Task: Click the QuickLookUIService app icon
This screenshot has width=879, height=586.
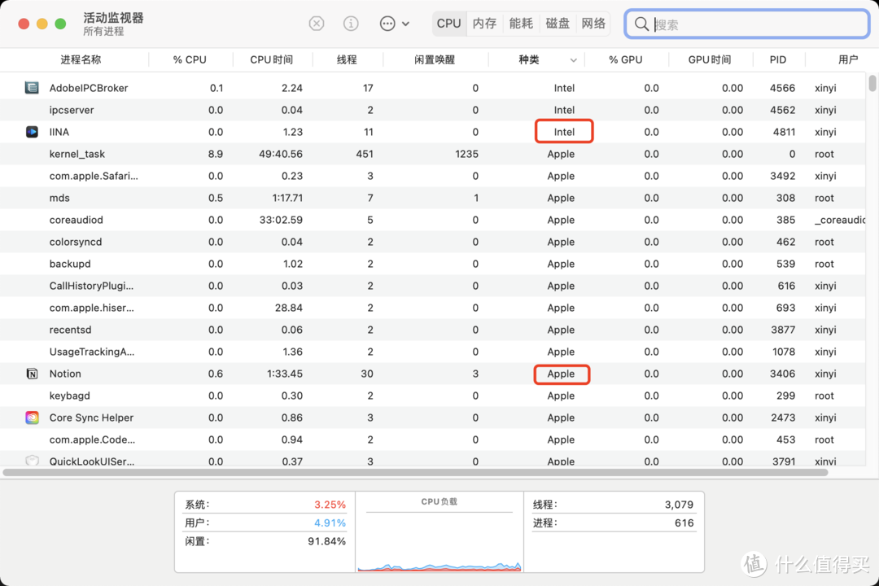Action: tap(31, 461)
